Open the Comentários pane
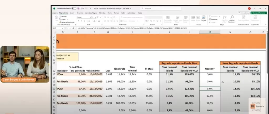 point(244,13)
